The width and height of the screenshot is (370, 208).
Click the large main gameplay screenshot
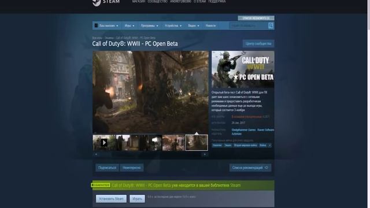(150, 92)
